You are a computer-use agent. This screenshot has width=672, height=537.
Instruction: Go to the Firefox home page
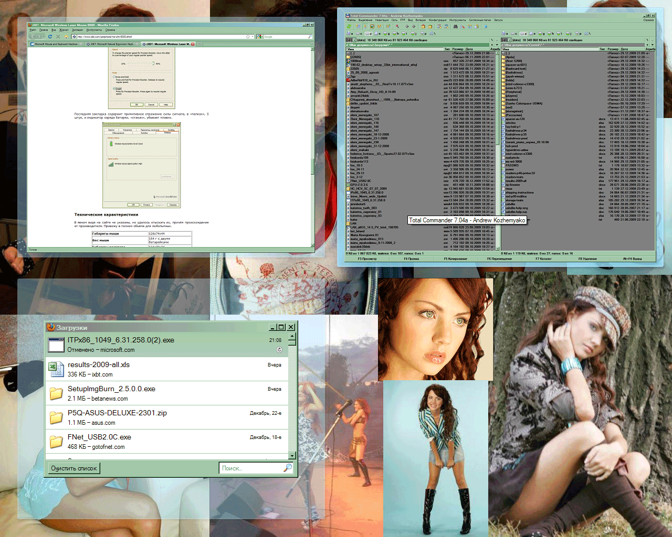pyautogui.click(x=66, y=37)
